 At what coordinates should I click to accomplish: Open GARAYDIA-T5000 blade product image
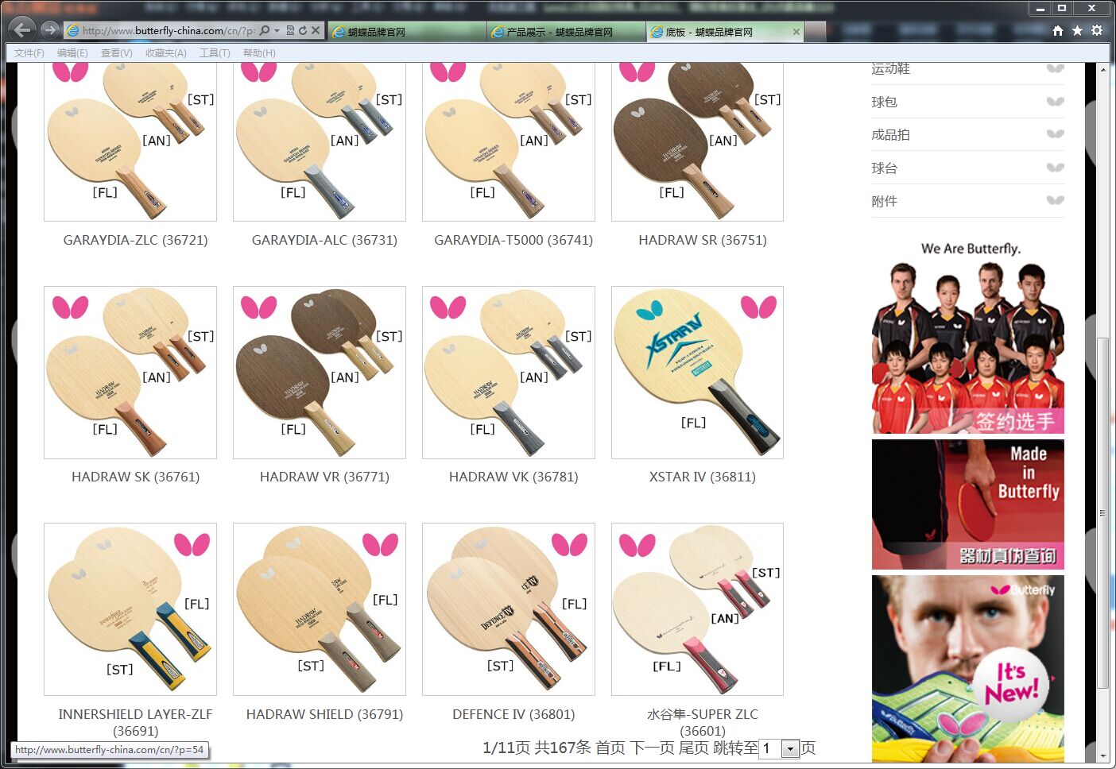coord(509,141)
